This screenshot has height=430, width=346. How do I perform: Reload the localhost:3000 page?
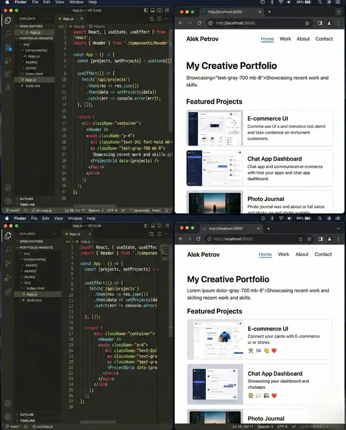(199, 23)
